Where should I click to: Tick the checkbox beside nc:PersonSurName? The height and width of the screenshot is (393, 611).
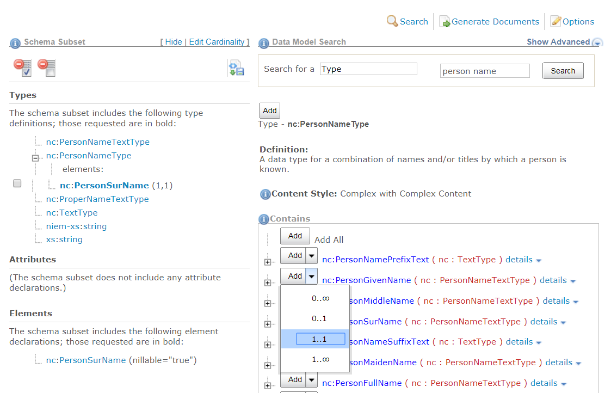pos(17,183)
